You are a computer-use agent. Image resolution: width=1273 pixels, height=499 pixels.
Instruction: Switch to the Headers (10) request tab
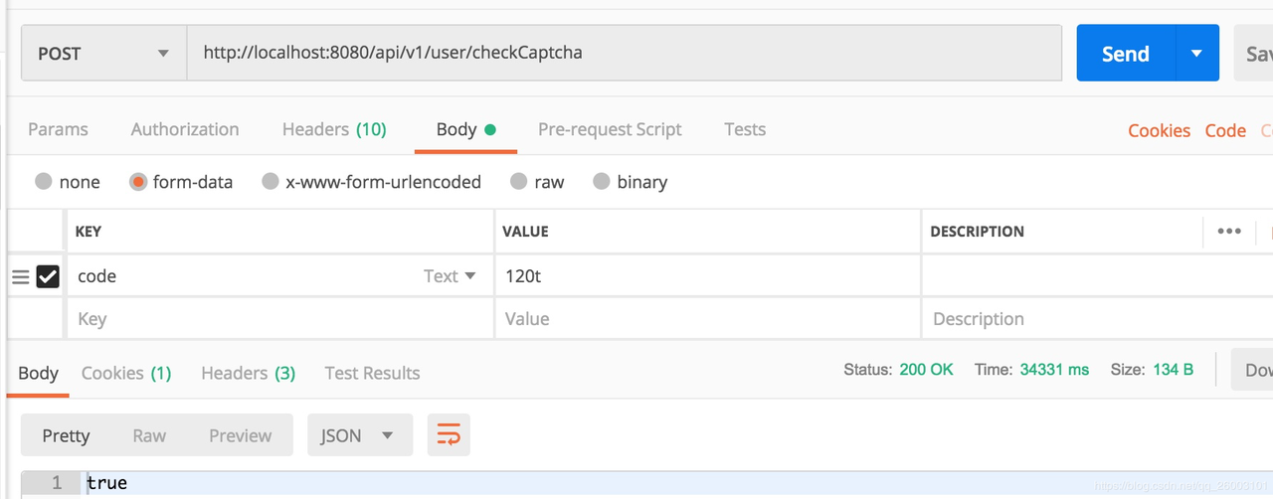coord(333,129)
